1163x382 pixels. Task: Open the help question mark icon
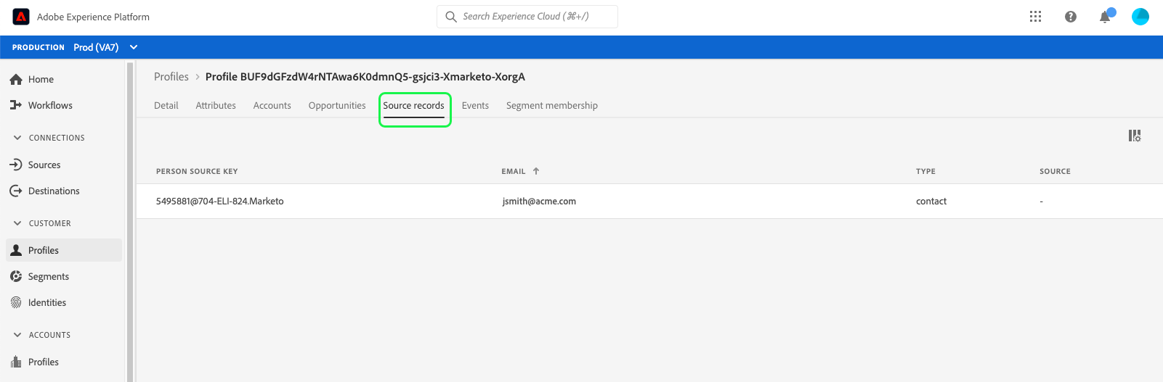pos(1071,17)
